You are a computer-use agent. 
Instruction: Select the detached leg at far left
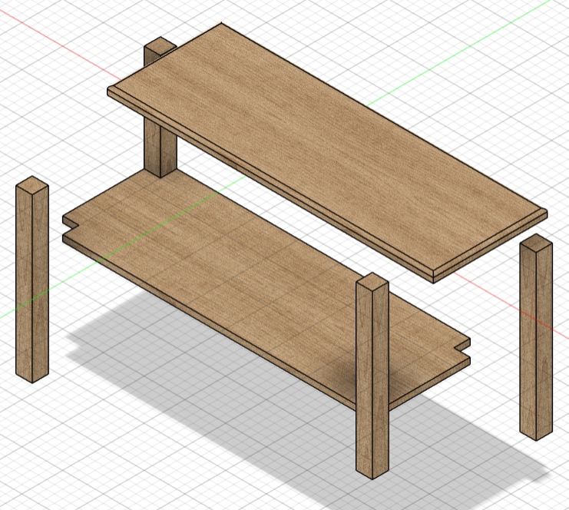(x=32, y=280)
